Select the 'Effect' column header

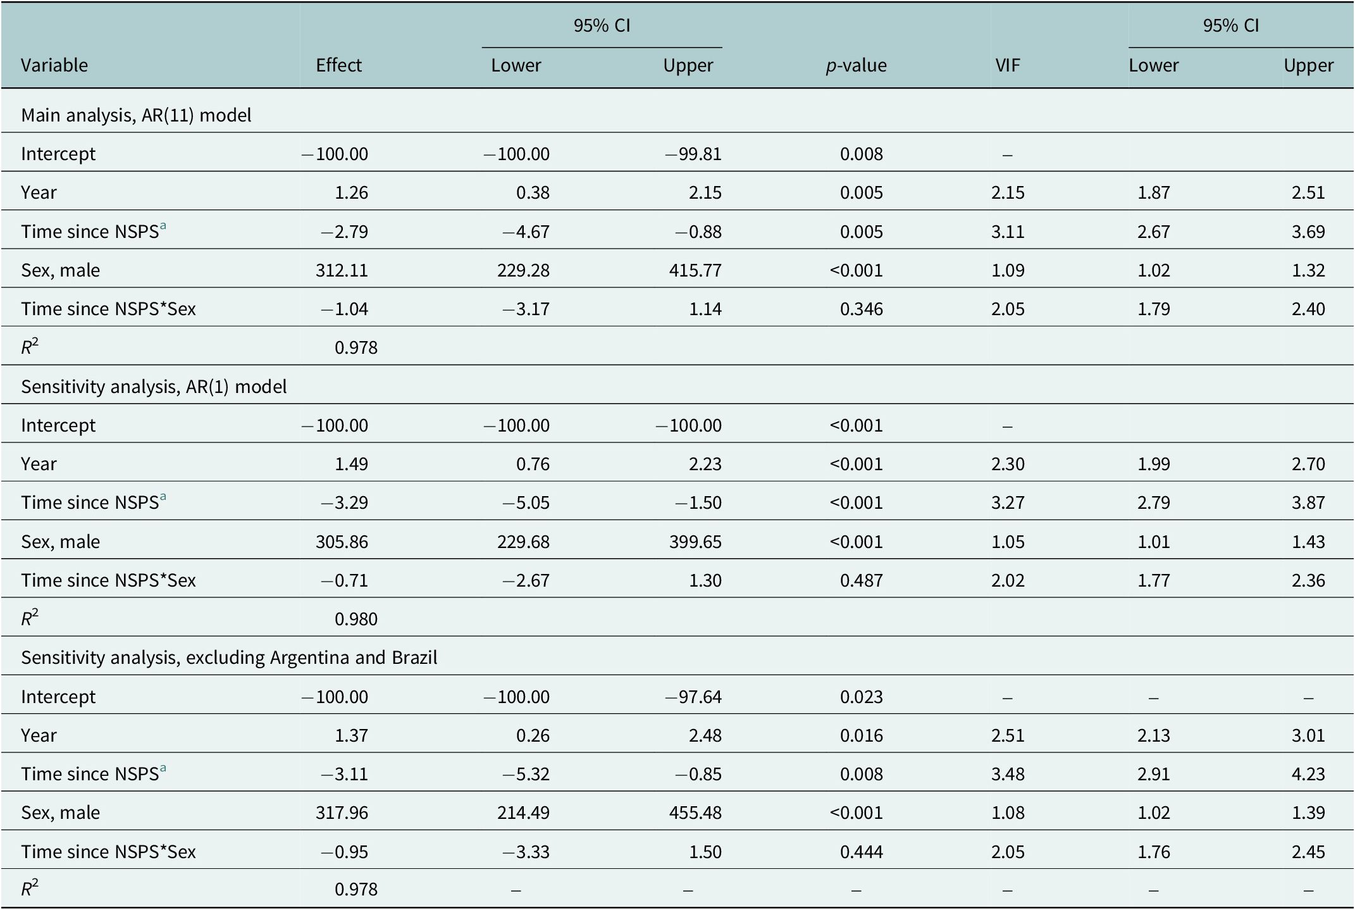(338, 65)
